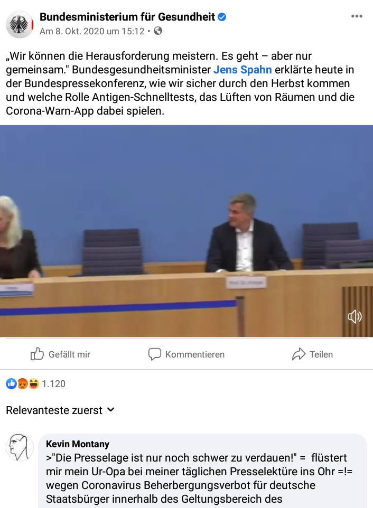The width and height of the screenshot is (373, 508).
Task: Open Kevin Montany's profile avatar
Action: pos(20,447)
